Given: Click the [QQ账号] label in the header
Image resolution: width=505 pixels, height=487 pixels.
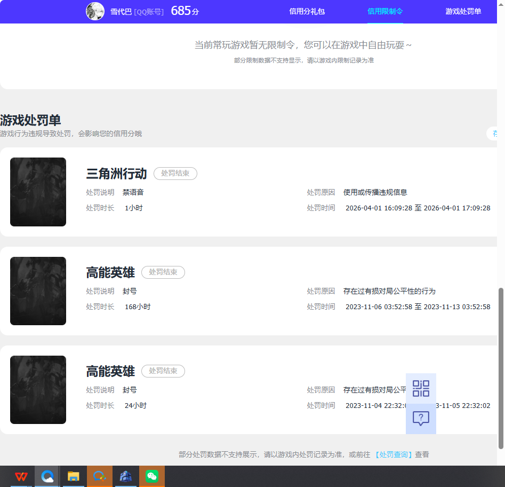Looking at the screenshot, I should coord(149,12).
